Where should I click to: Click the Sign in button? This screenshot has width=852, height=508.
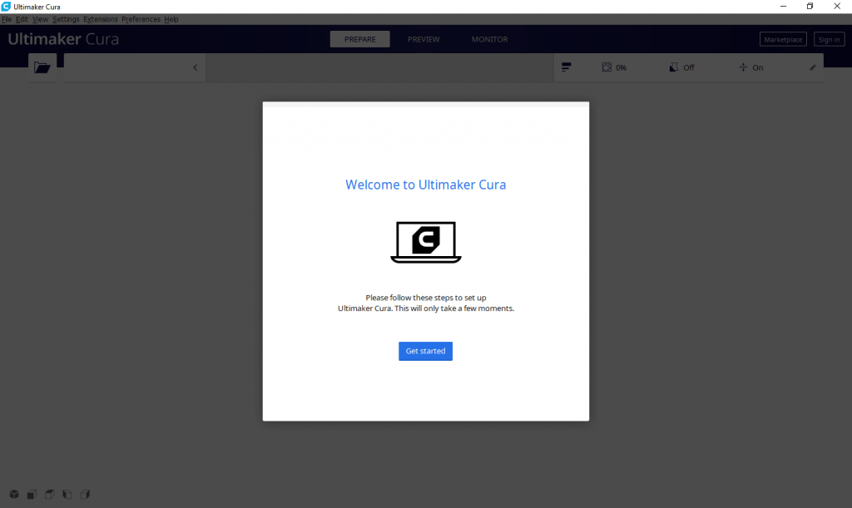[x=830, y=39]
